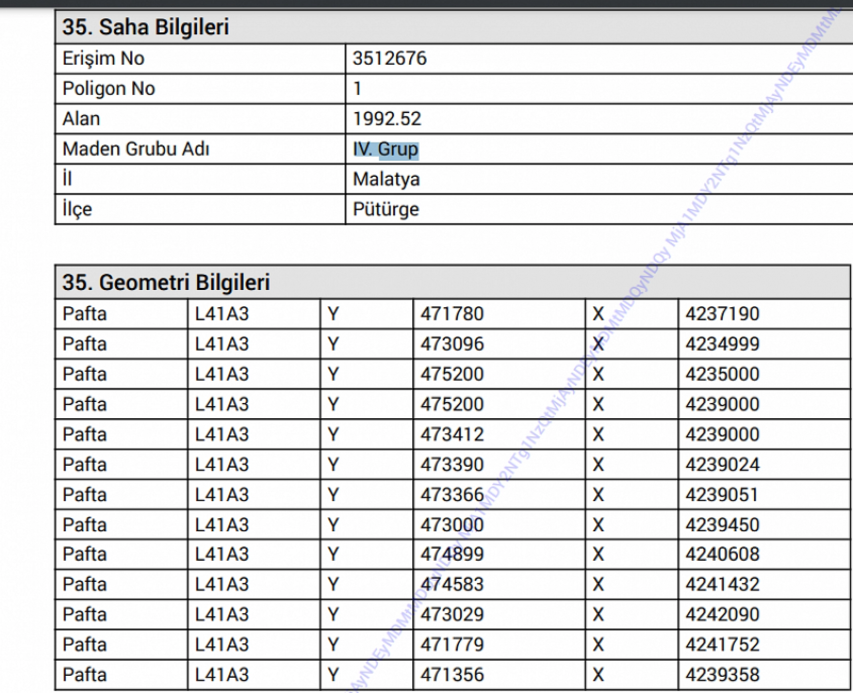Click Y coordinate value 473366
Viewport: 853px width, 693px height.
(452, 495)
